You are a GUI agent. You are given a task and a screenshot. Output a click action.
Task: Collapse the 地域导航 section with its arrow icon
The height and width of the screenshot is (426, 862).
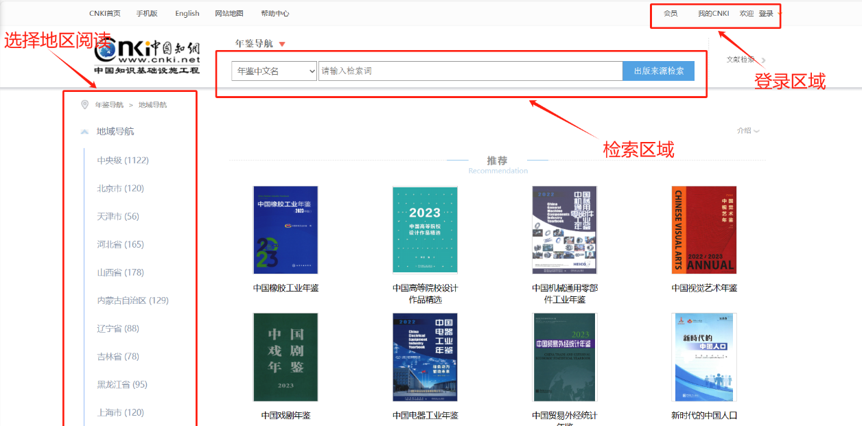85,132
